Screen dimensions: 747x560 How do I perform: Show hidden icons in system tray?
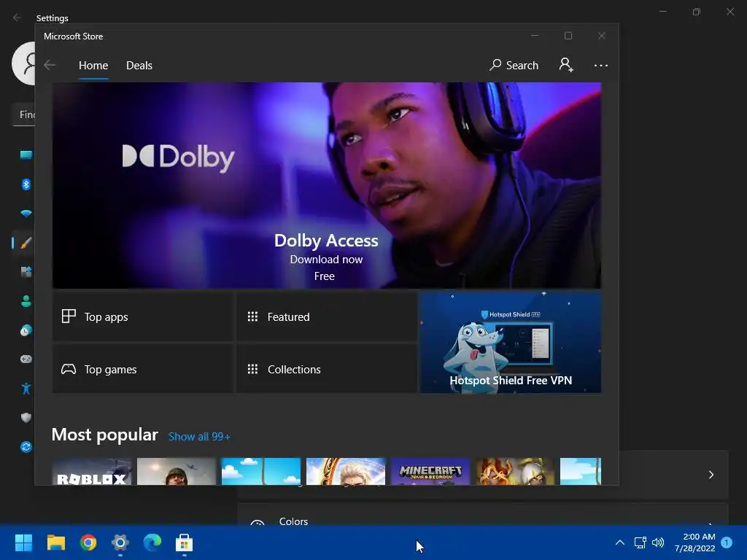tap(620, 542)
